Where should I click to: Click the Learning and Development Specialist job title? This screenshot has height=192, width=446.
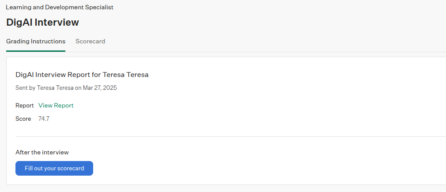coord(60,8)
